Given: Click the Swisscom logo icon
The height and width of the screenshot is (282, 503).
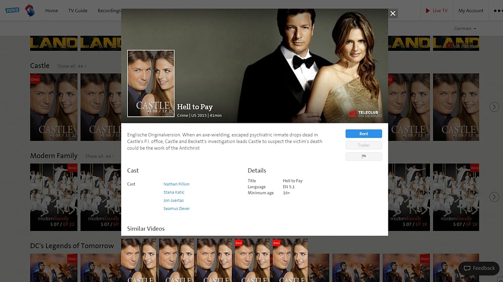Looking at the screenshot, I should point(30,10).
